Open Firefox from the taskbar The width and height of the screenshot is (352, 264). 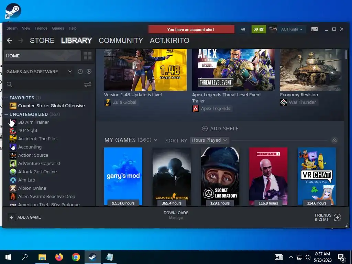pyautogui.click(x=59, y=257)
